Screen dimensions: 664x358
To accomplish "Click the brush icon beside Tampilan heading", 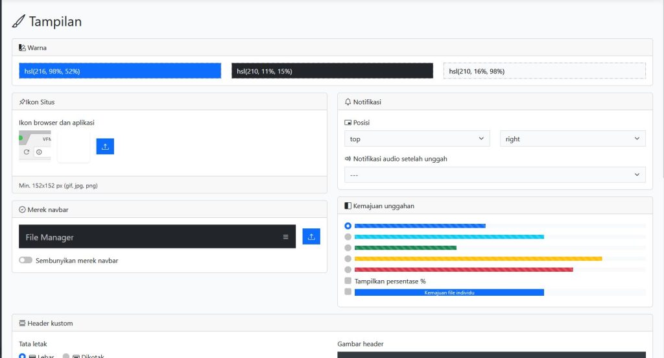I will 18,21.
